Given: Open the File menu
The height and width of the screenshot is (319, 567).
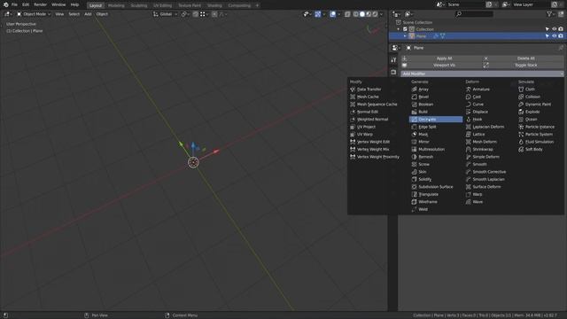Looking at the screenshot, I should [14, 4].
